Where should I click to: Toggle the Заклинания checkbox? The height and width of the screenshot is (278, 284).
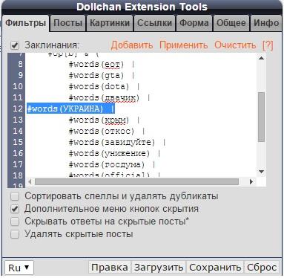[15, 45]
